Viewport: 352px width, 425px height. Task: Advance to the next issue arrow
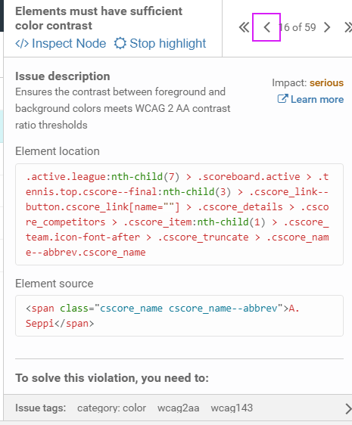point(327,27)
